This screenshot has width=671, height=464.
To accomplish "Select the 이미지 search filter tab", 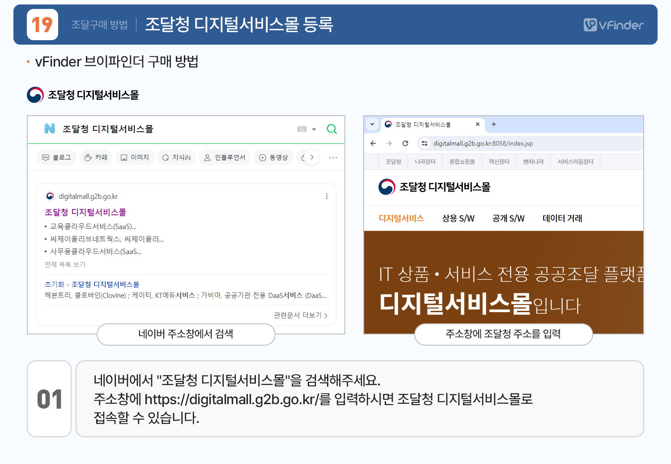I will click(x=135, y=157).
